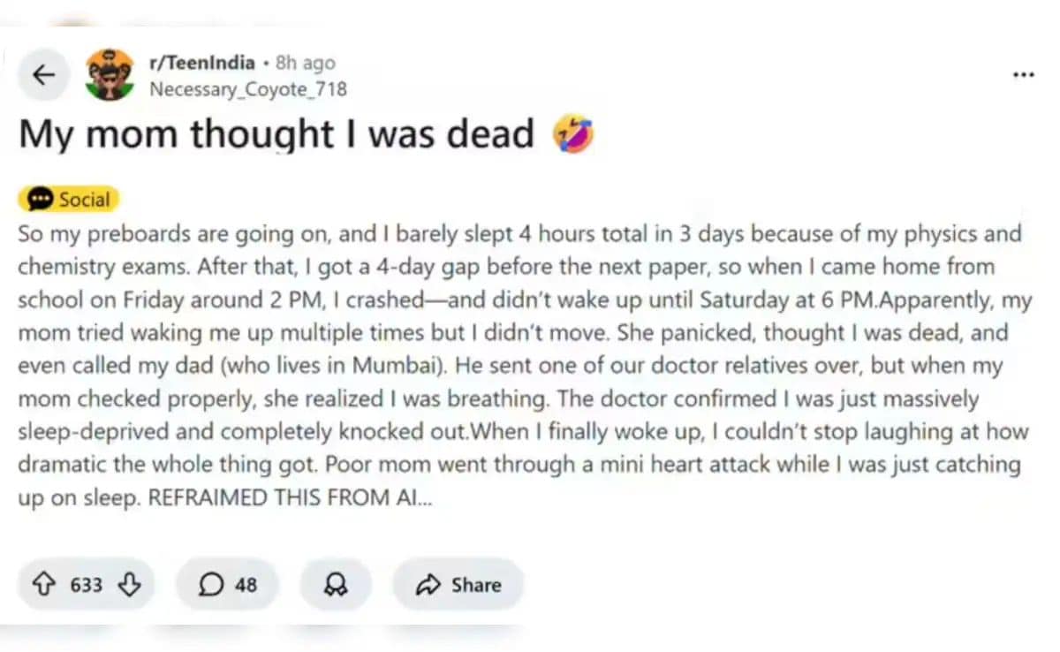Filter by the Social flair label
1060x652 pixels.
click(x=84, y=200)
